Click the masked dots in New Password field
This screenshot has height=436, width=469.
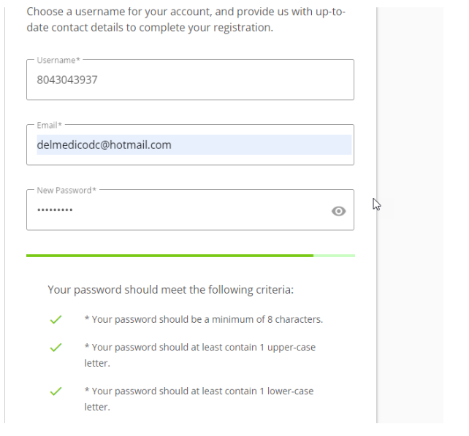point(55,210)
